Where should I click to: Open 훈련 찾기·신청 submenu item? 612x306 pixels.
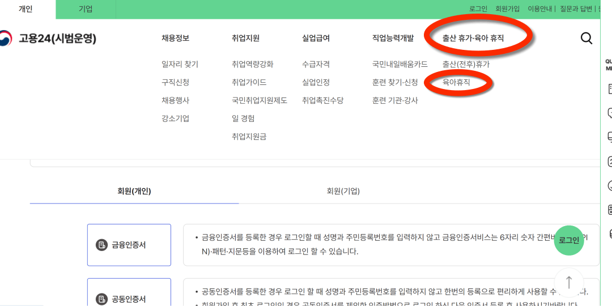click(395, 82)
